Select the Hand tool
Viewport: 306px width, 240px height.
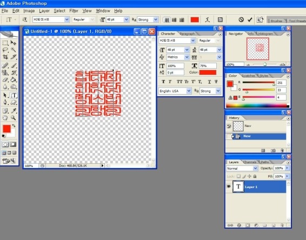tap(5, 118)
